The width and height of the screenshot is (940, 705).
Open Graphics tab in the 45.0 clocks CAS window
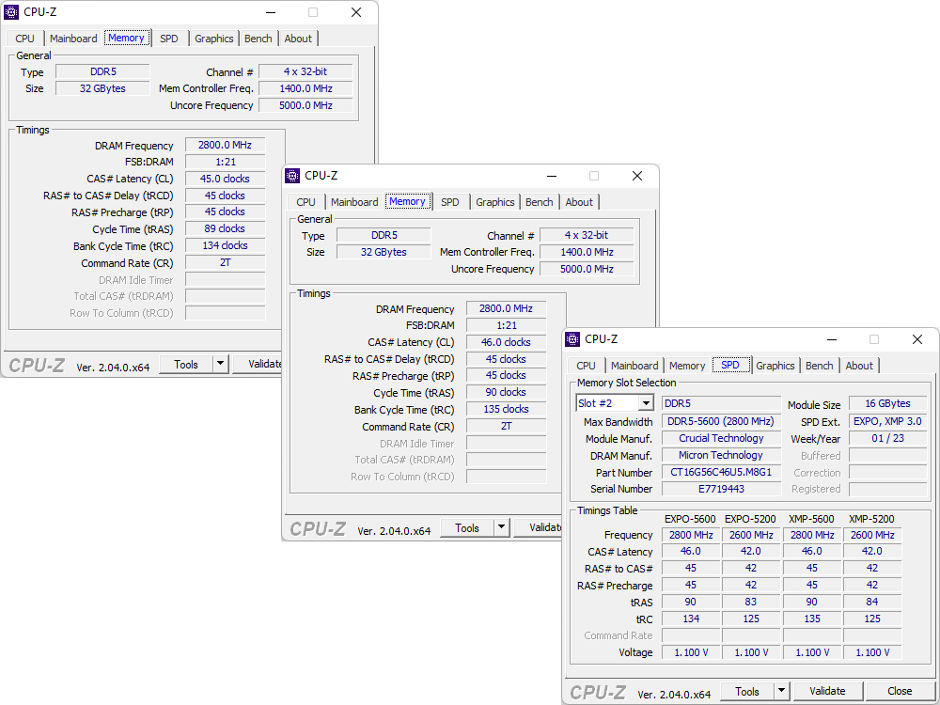214,39
